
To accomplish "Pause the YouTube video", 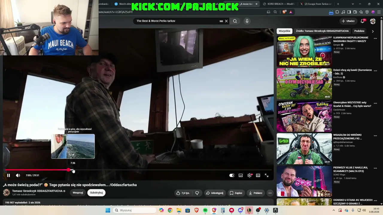I will 8,175.
